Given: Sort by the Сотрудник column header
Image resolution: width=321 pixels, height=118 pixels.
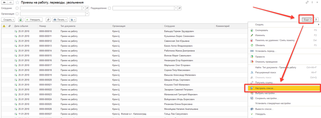Looking at the screenshot, I should 189,26.
